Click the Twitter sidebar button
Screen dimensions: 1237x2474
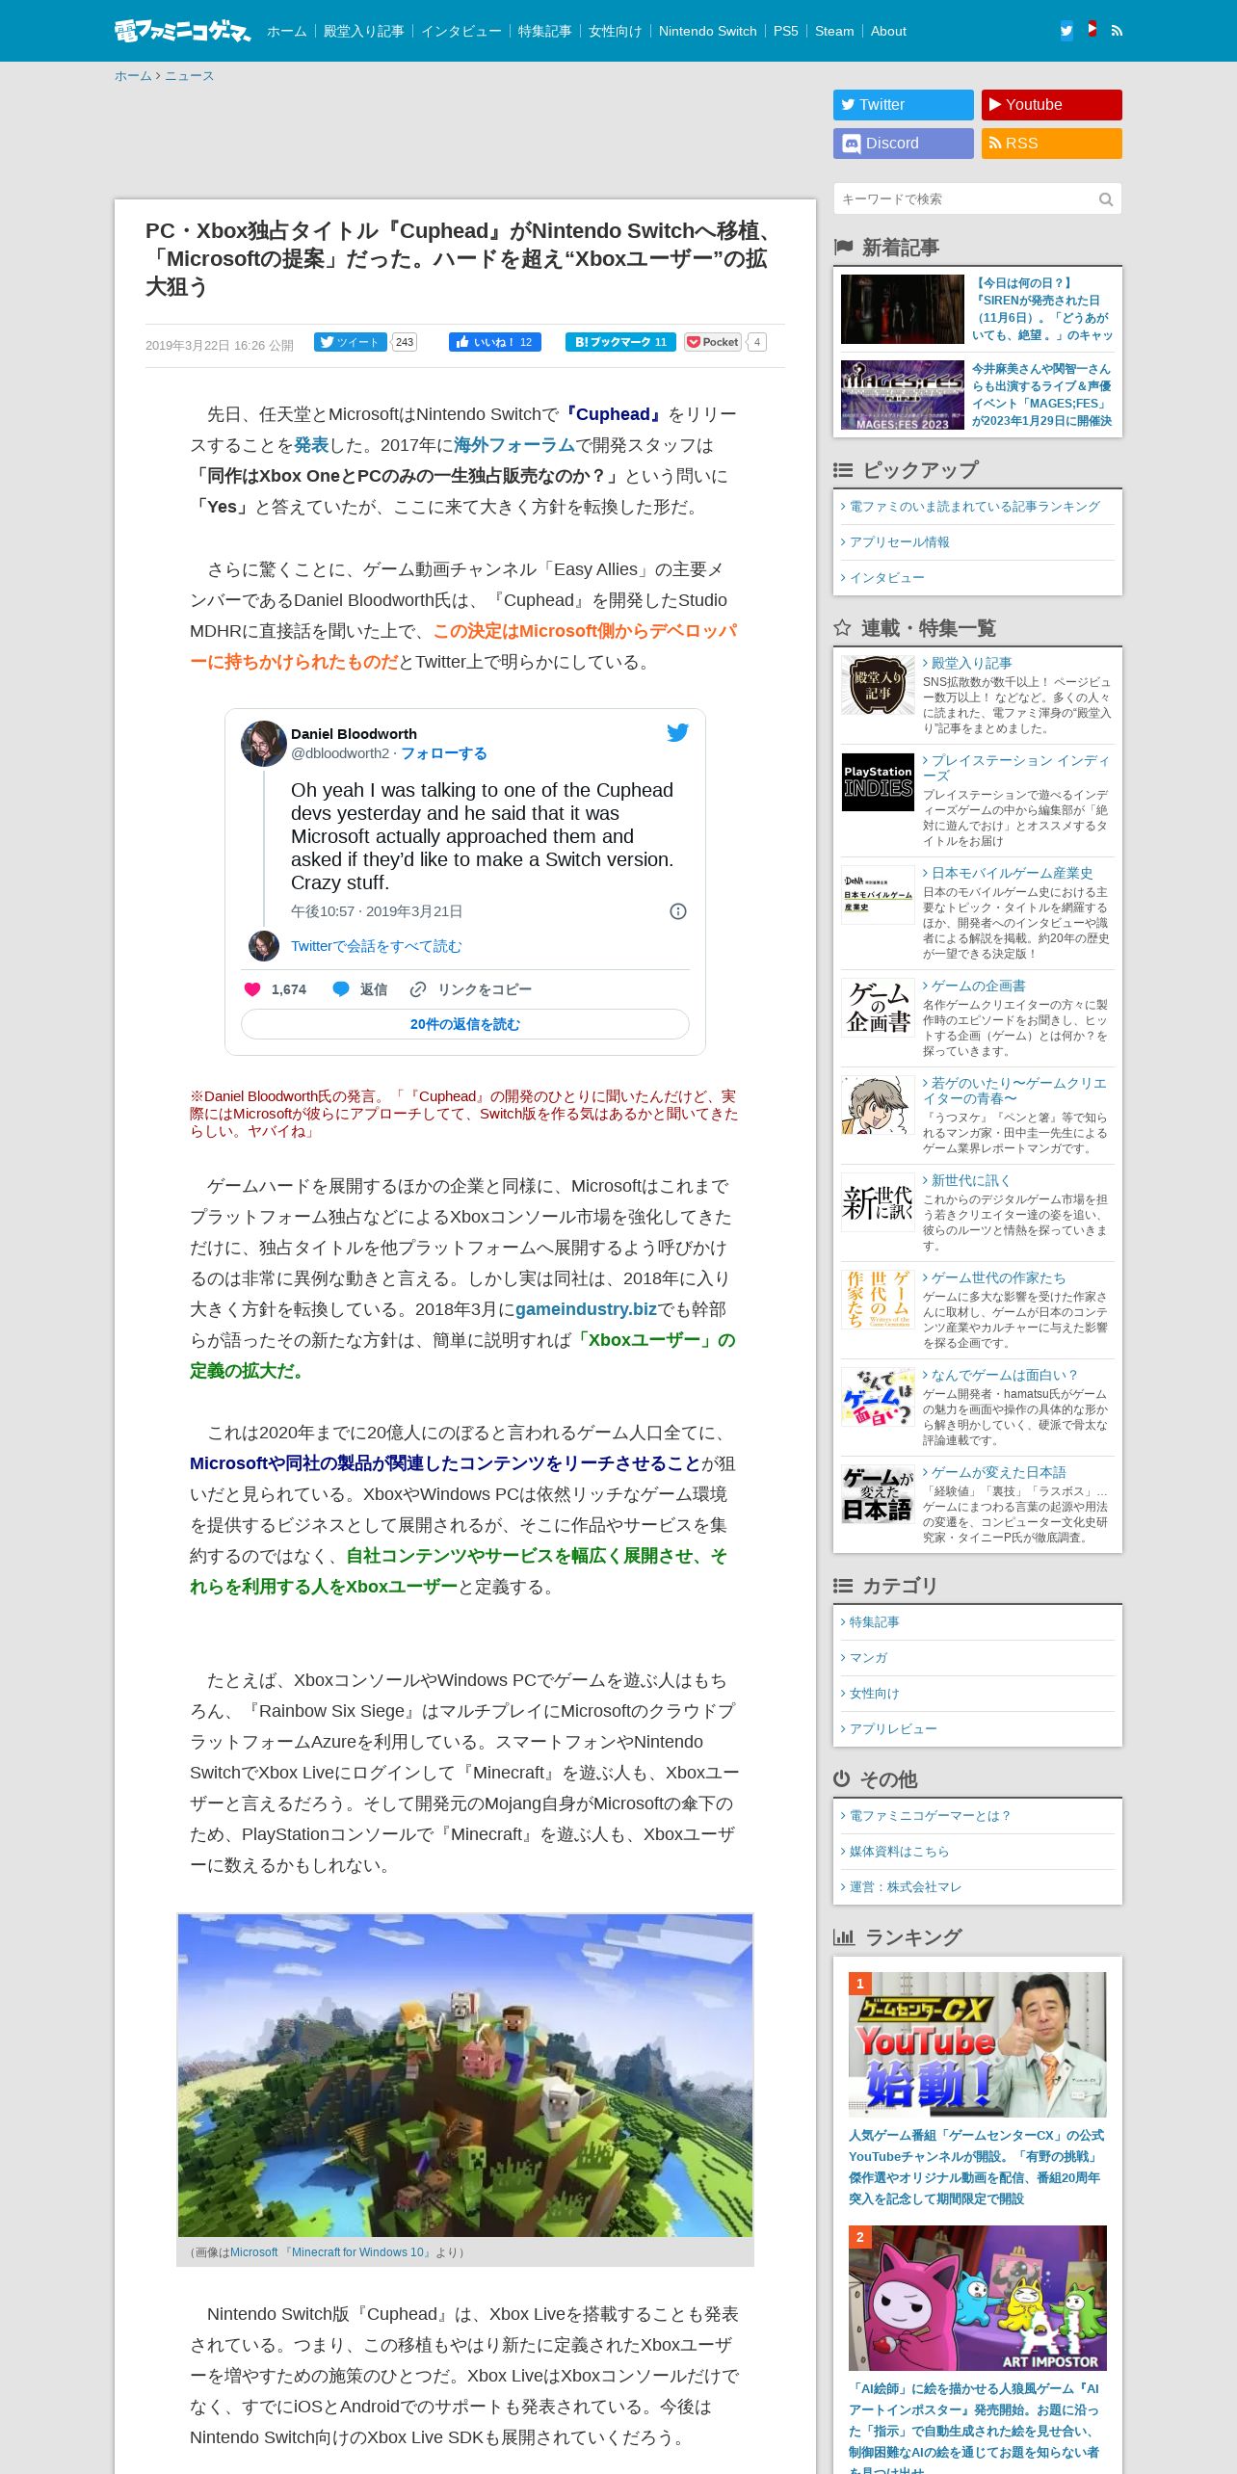coord(904,105)
